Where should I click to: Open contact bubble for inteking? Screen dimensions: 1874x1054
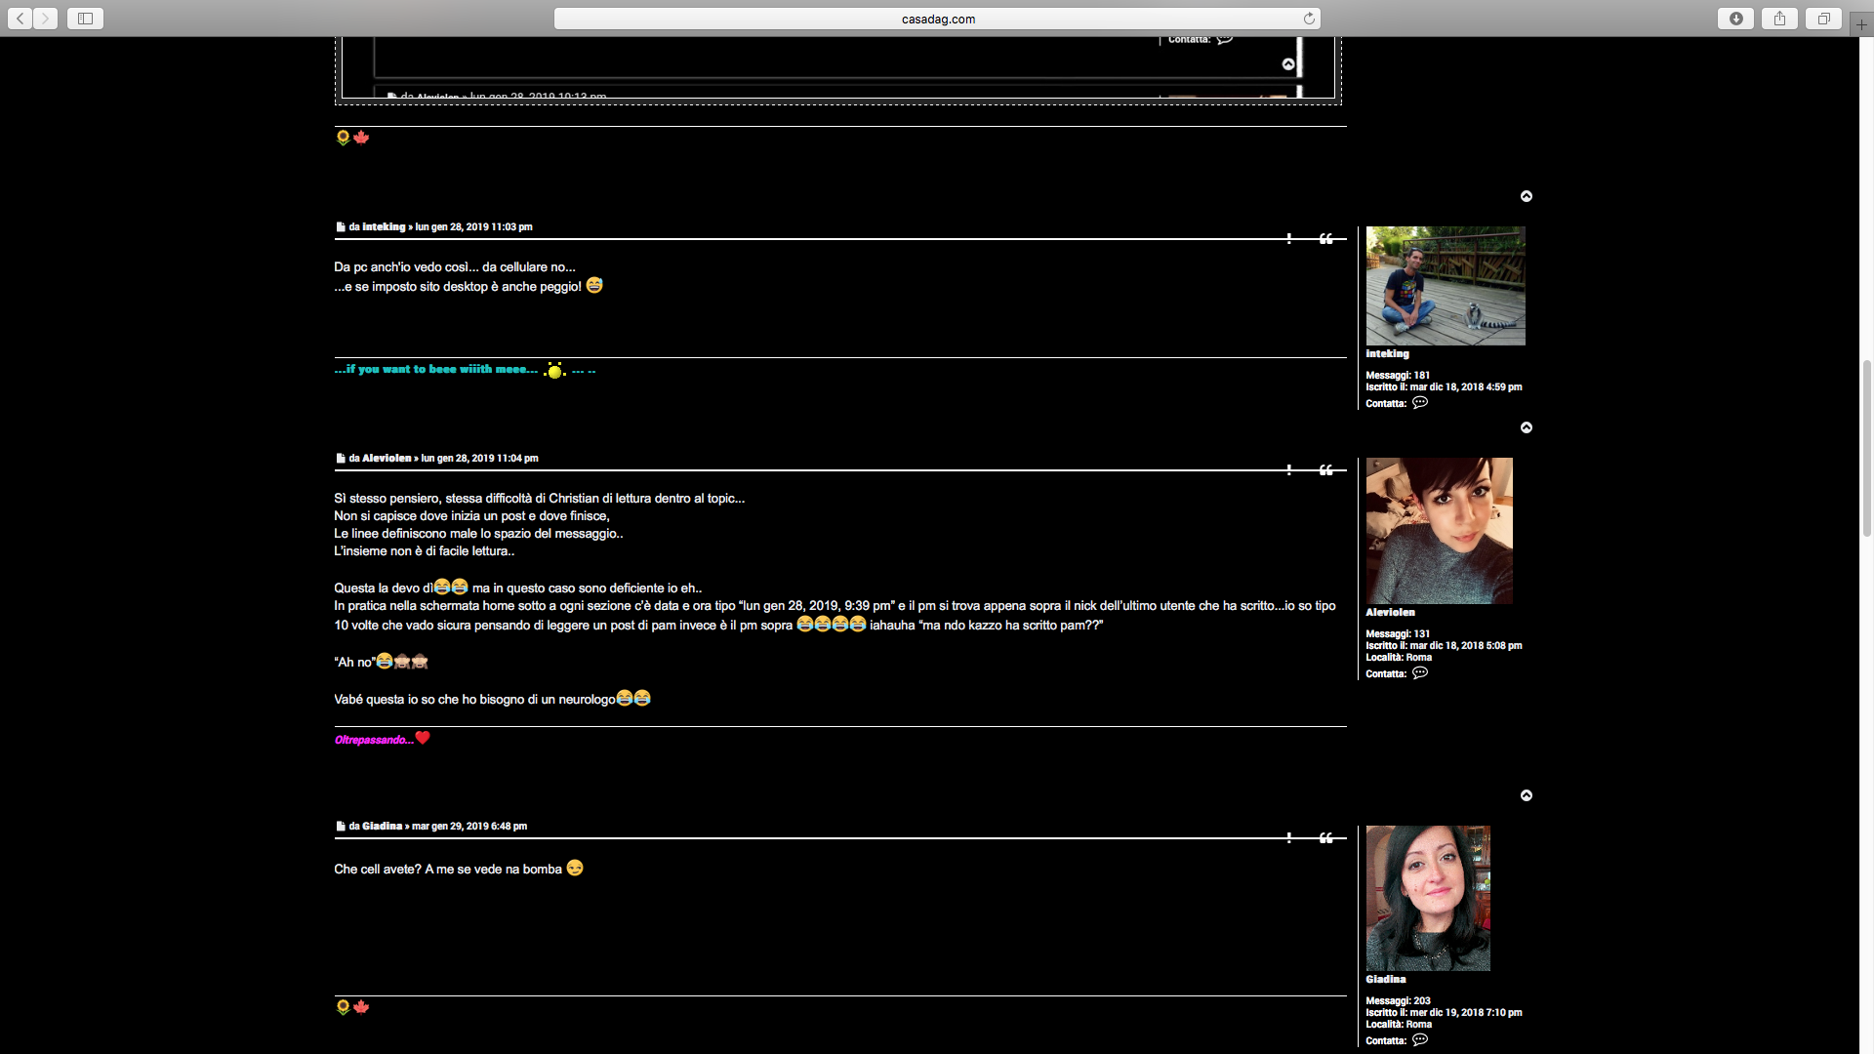1420,403
